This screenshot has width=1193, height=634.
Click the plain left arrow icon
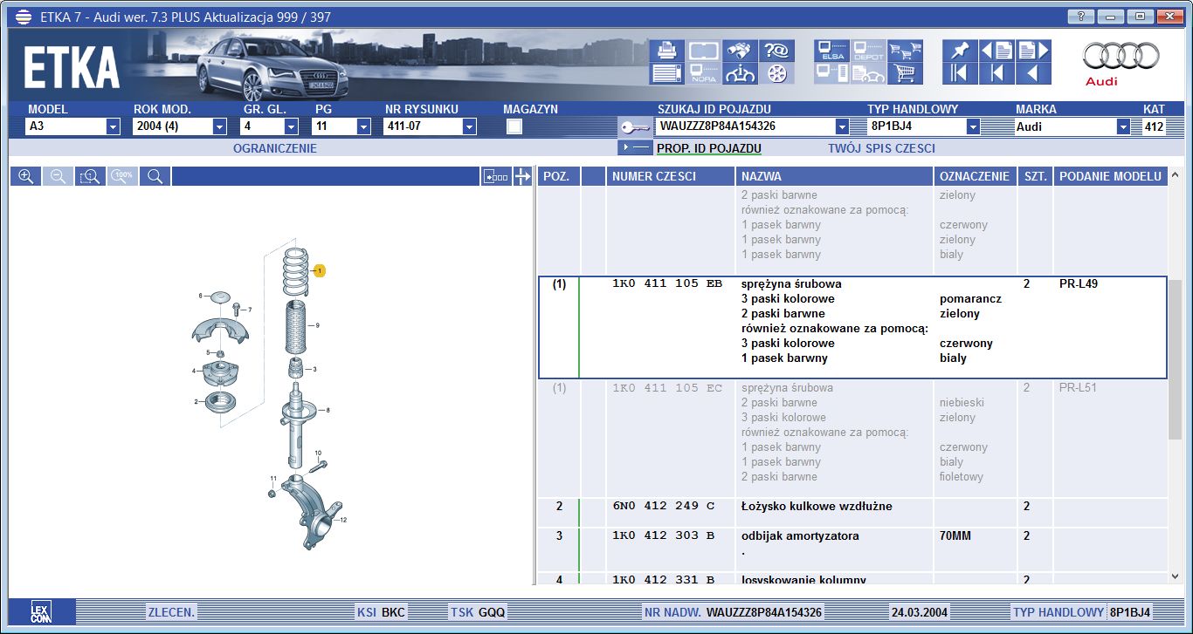pyautogui.click(x=1033, y=73)
